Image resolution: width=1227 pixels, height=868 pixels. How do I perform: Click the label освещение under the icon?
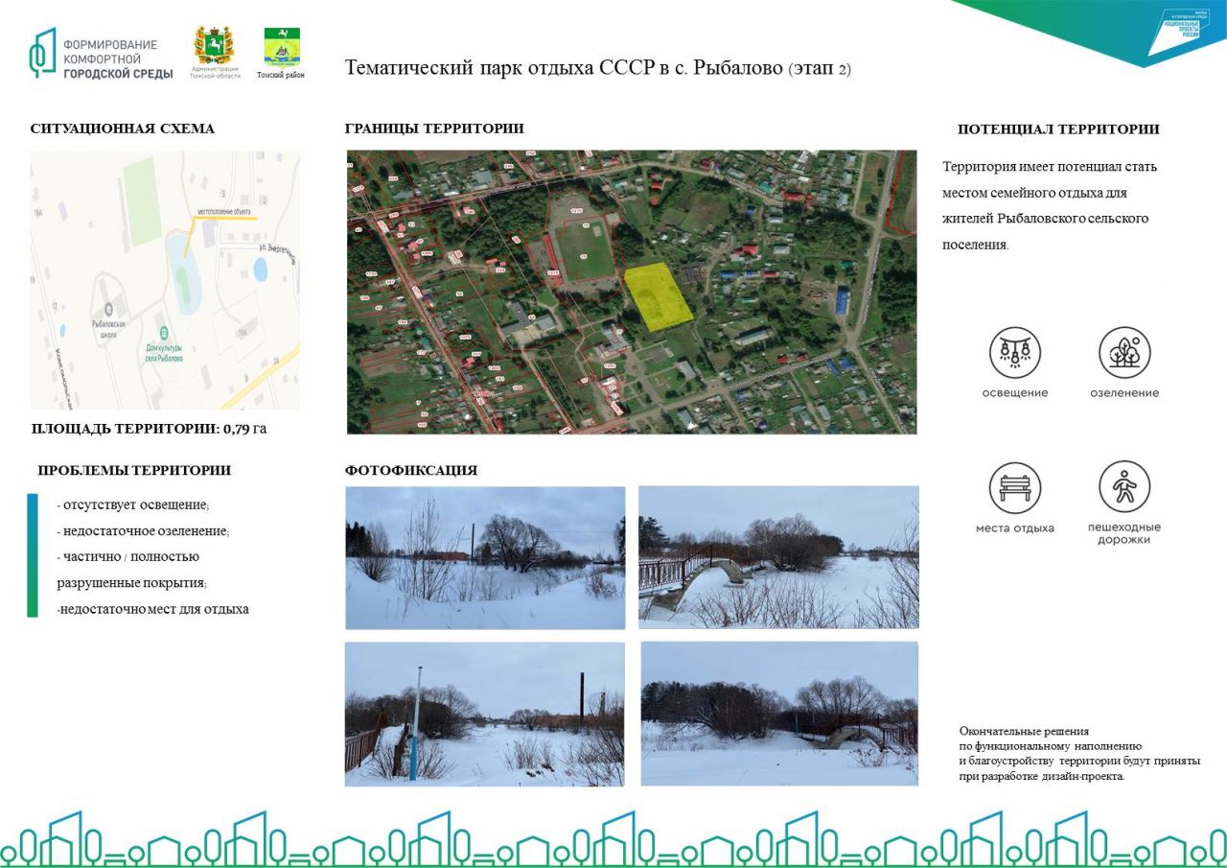[x=1015, y=392]
